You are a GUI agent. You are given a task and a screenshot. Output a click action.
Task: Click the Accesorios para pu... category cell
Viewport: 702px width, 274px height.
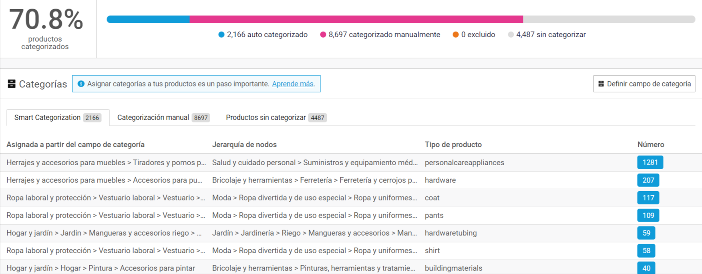(x=104, y=180)
